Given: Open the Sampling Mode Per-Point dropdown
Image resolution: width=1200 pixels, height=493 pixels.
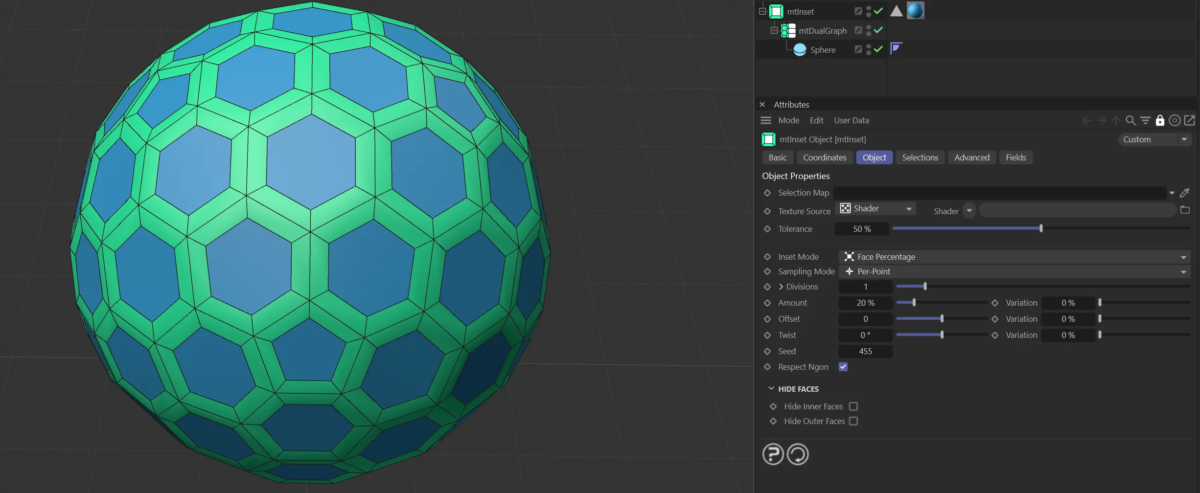Looking at the screenshot, I should [x=1014, y=271].
